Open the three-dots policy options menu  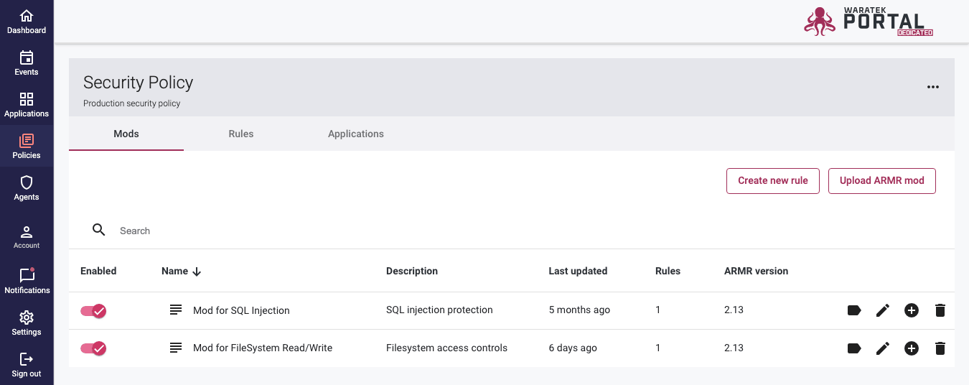[x=933, y=87]
